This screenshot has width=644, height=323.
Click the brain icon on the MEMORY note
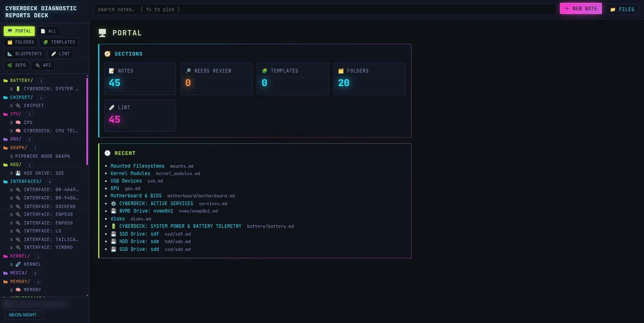18,290
